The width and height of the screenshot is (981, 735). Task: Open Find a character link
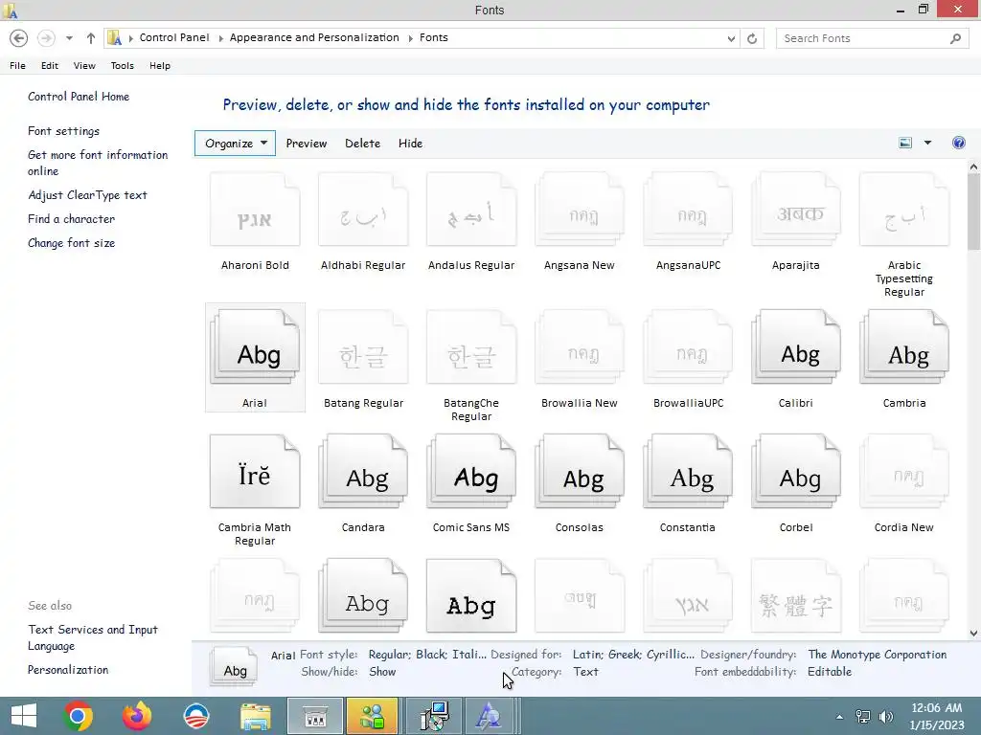pos(71,219)
